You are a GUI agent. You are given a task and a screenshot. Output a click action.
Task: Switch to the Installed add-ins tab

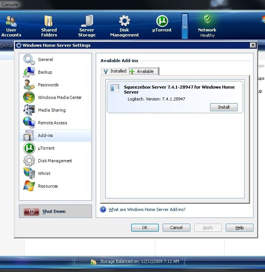(115, 71)
